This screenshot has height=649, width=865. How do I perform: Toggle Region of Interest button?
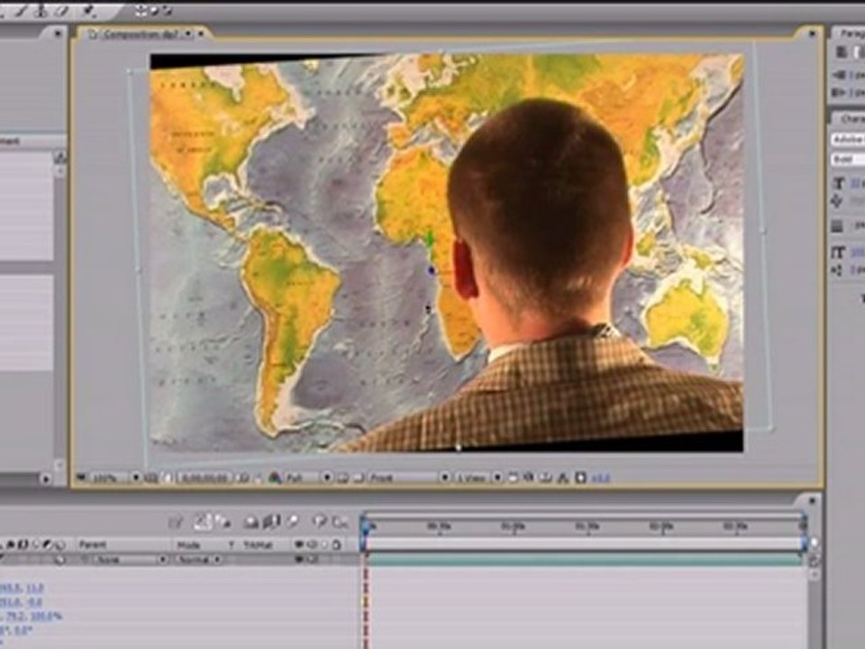342,478
